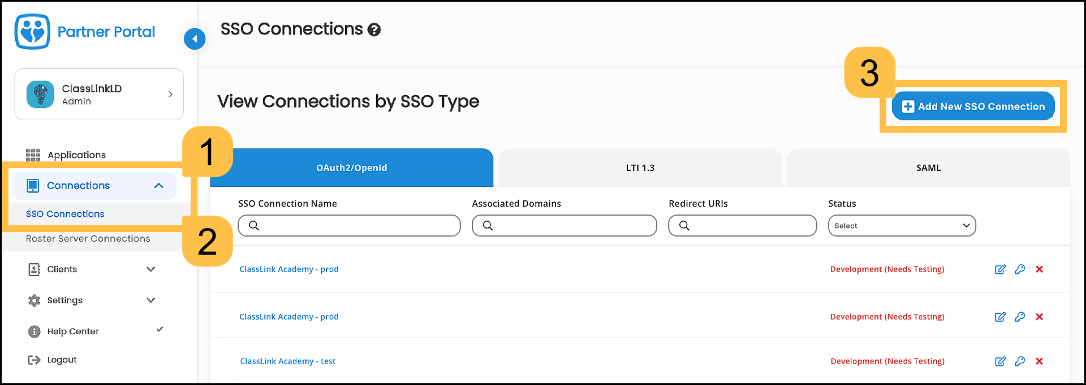Collapse the Connections sidebar section
The width and height of the screenshot is (1086, 385).
click(158, 186)
